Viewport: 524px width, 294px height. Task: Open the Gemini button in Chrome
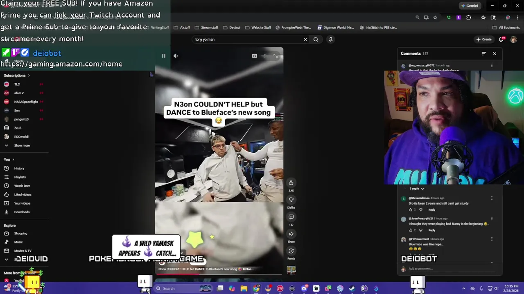(x=470, y=6)
